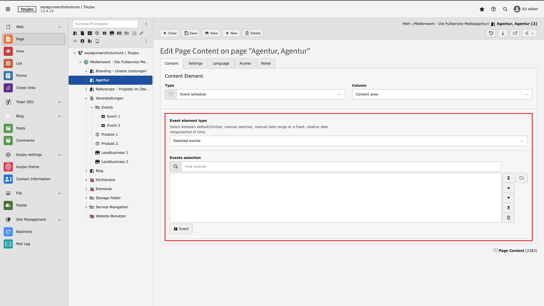Screen dimensions: 544x306
Task: Open content in new window icon
Action: [x=515, y=33]
